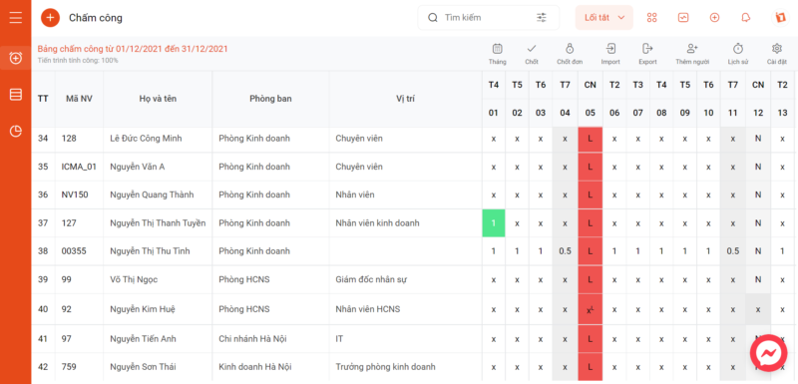This screenshot has height=384, width=798.
Task: Open Cài đặt settings gear
Action: (777, 49)
